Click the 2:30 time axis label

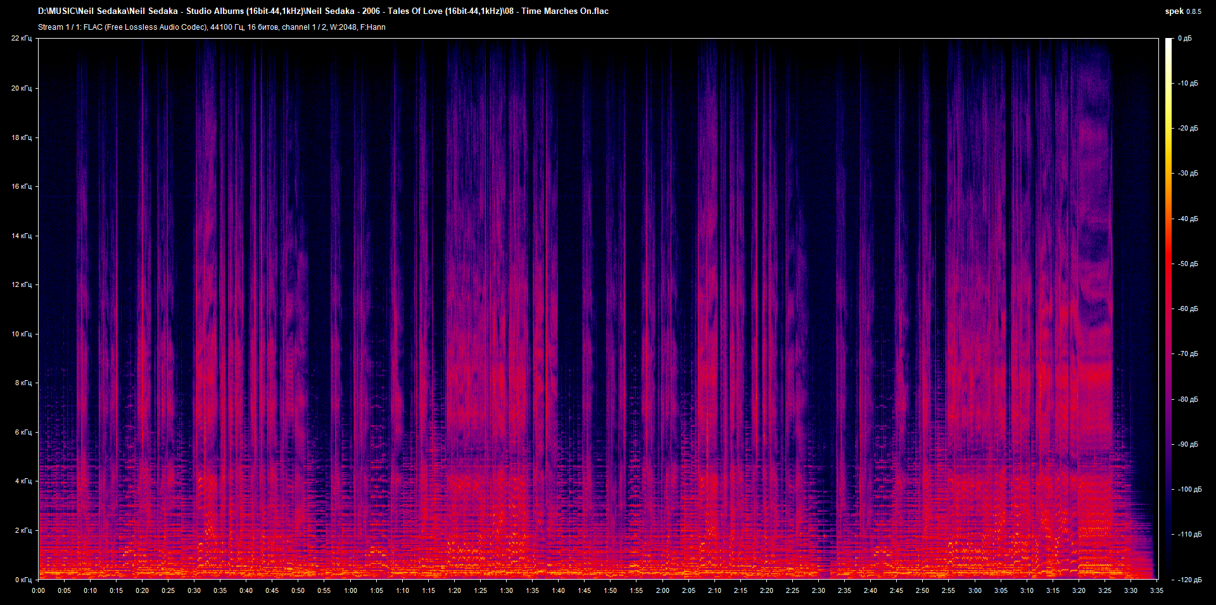point(818,590)
